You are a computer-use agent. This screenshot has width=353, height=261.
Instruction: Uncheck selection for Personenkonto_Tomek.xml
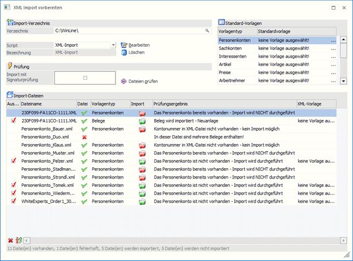(x=13, y=185)
